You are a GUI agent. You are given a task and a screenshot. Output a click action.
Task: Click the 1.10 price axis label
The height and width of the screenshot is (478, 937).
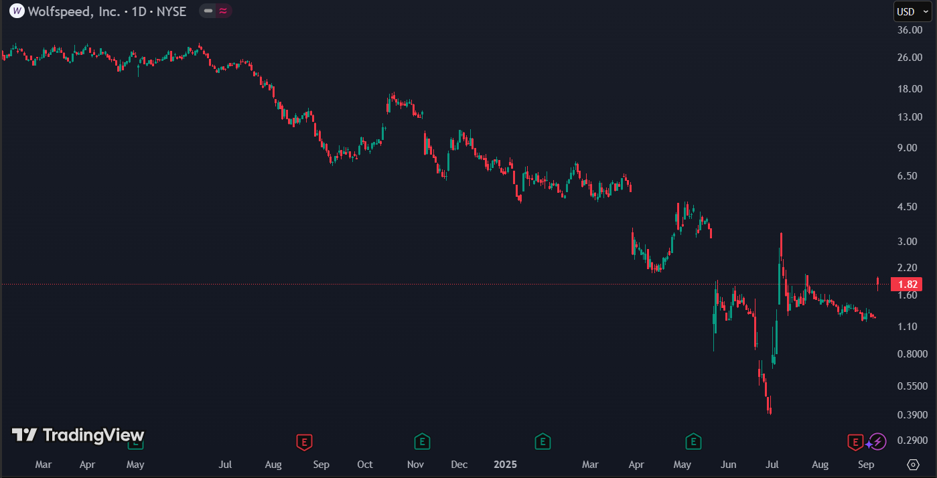coord(907,327)
